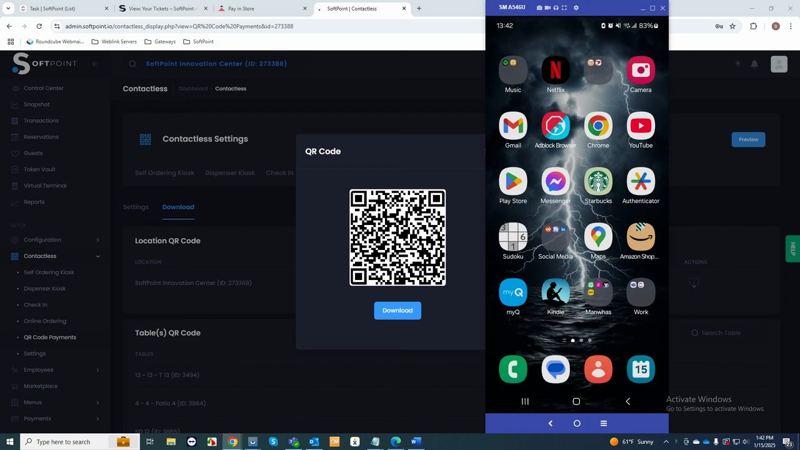800x450 pixels.
Task: Open the Messages app in phone dock
Action: [556, 369]
